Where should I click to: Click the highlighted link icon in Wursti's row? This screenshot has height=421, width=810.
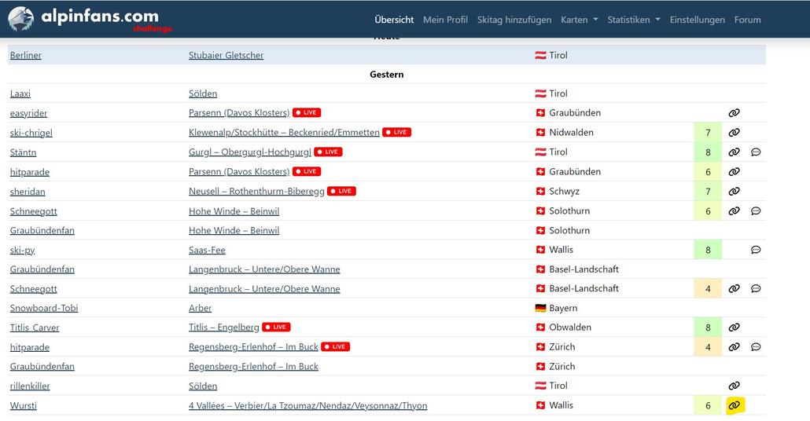(x=734, y=406)
